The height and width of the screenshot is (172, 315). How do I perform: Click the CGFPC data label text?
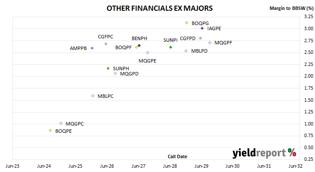(105, 37)
